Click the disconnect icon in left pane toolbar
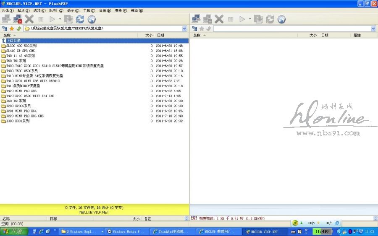 (17, 19)
